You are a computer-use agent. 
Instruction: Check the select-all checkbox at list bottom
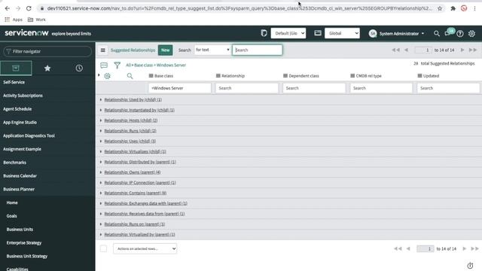[103, 248]
